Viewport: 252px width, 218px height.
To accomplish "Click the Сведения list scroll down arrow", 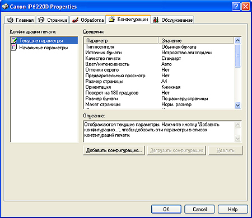I will pos(237,105).
